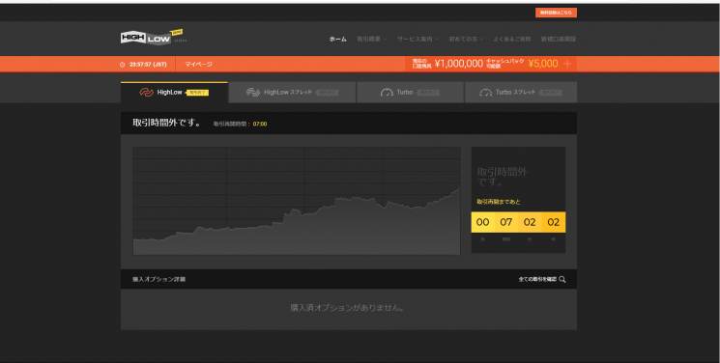Click the clock icon beside JST time

point(122,65)
